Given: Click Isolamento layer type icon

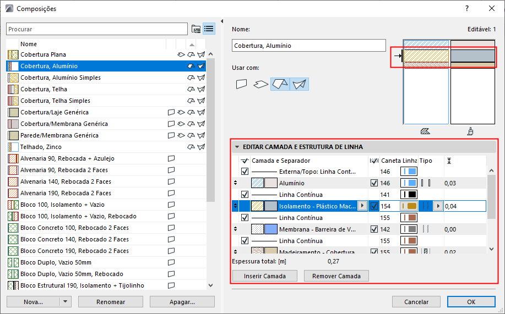Looking at the screenshot, I should pyautogui.click(x=426, y=206).
